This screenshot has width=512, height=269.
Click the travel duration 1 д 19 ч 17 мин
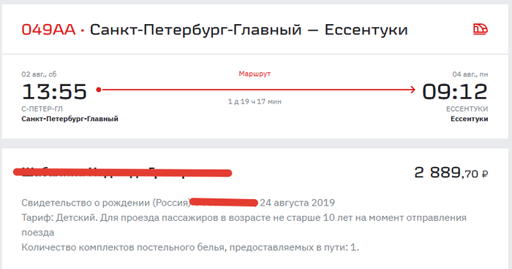click(255, 101)
